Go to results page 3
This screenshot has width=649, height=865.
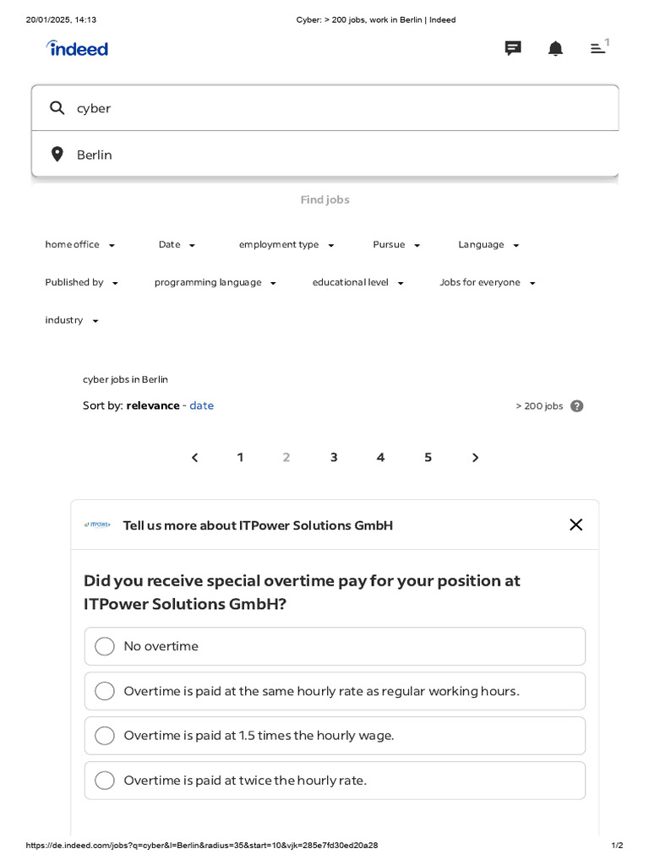(x=334, y=458)
